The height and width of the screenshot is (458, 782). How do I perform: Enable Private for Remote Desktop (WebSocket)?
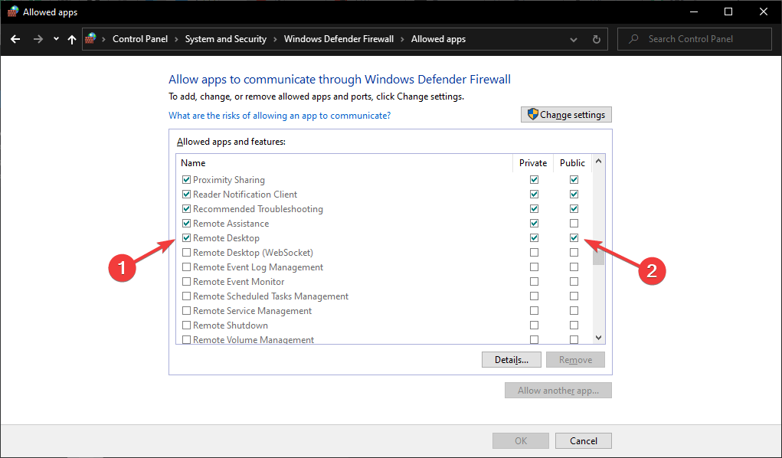click(x=534, y=253)
